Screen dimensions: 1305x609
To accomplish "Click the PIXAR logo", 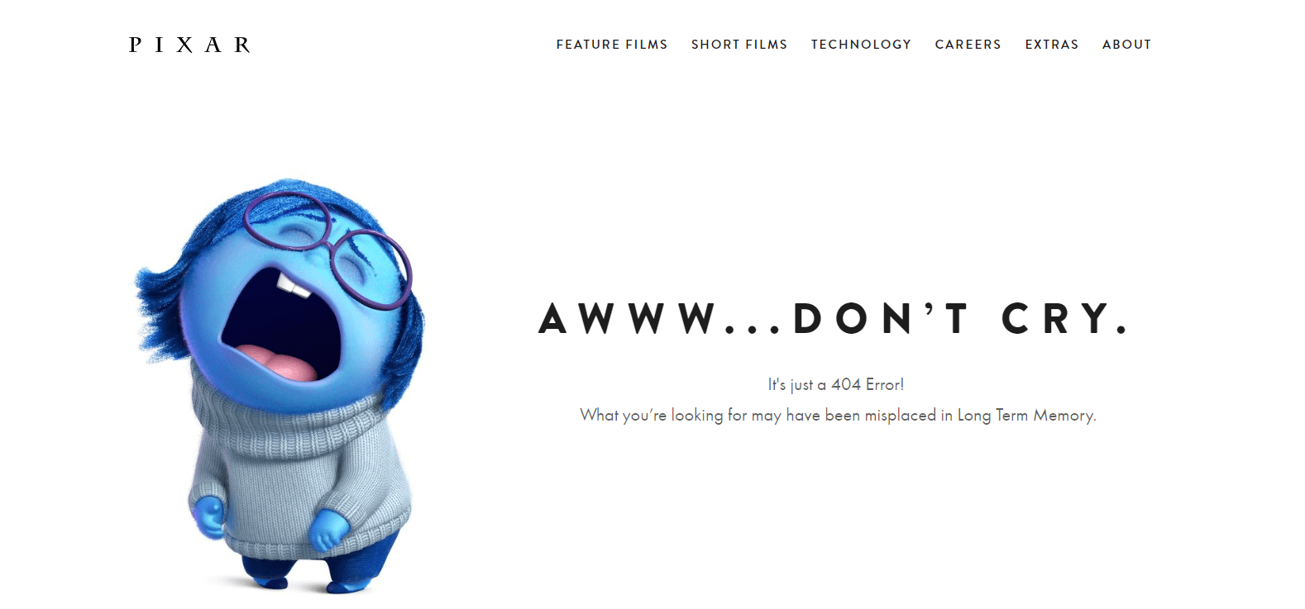I will pos(189,45).
